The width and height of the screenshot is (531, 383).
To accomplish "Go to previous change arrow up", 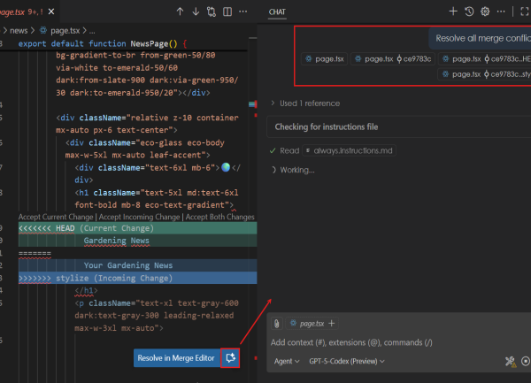I will click(181, 11).
